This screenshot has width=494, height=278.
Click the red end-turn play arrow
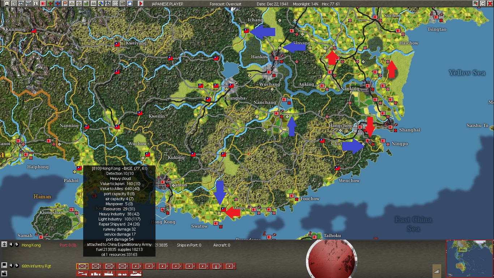pos(141,4)
